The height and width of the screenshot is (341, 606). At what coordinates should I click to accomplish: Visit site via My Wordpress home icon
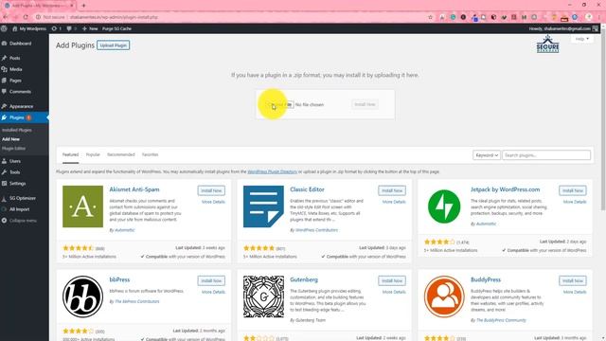[x=29, y=28]
